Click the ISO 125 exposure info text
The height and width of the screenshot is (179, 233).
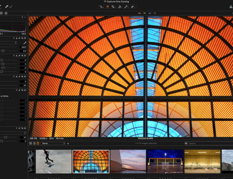click(34, 138)
